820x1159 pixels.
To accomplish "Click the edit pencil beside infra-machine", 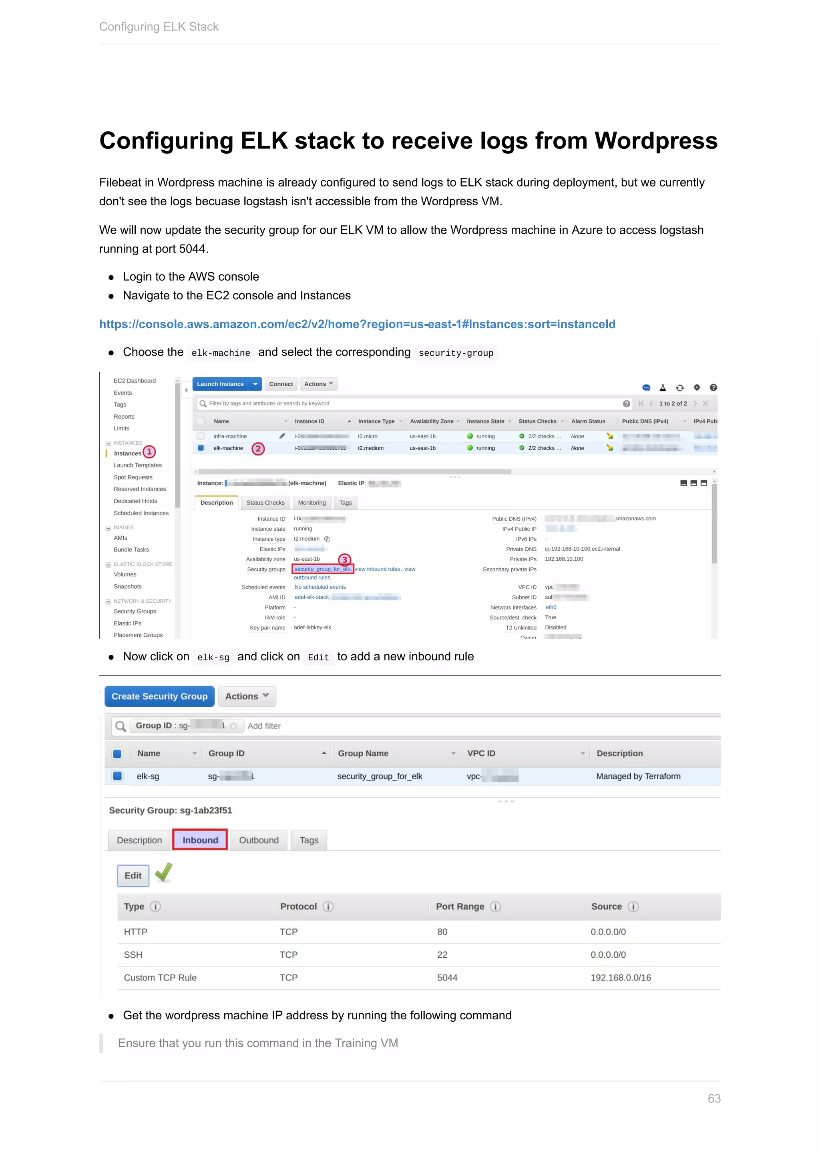I will click(282, 436).
